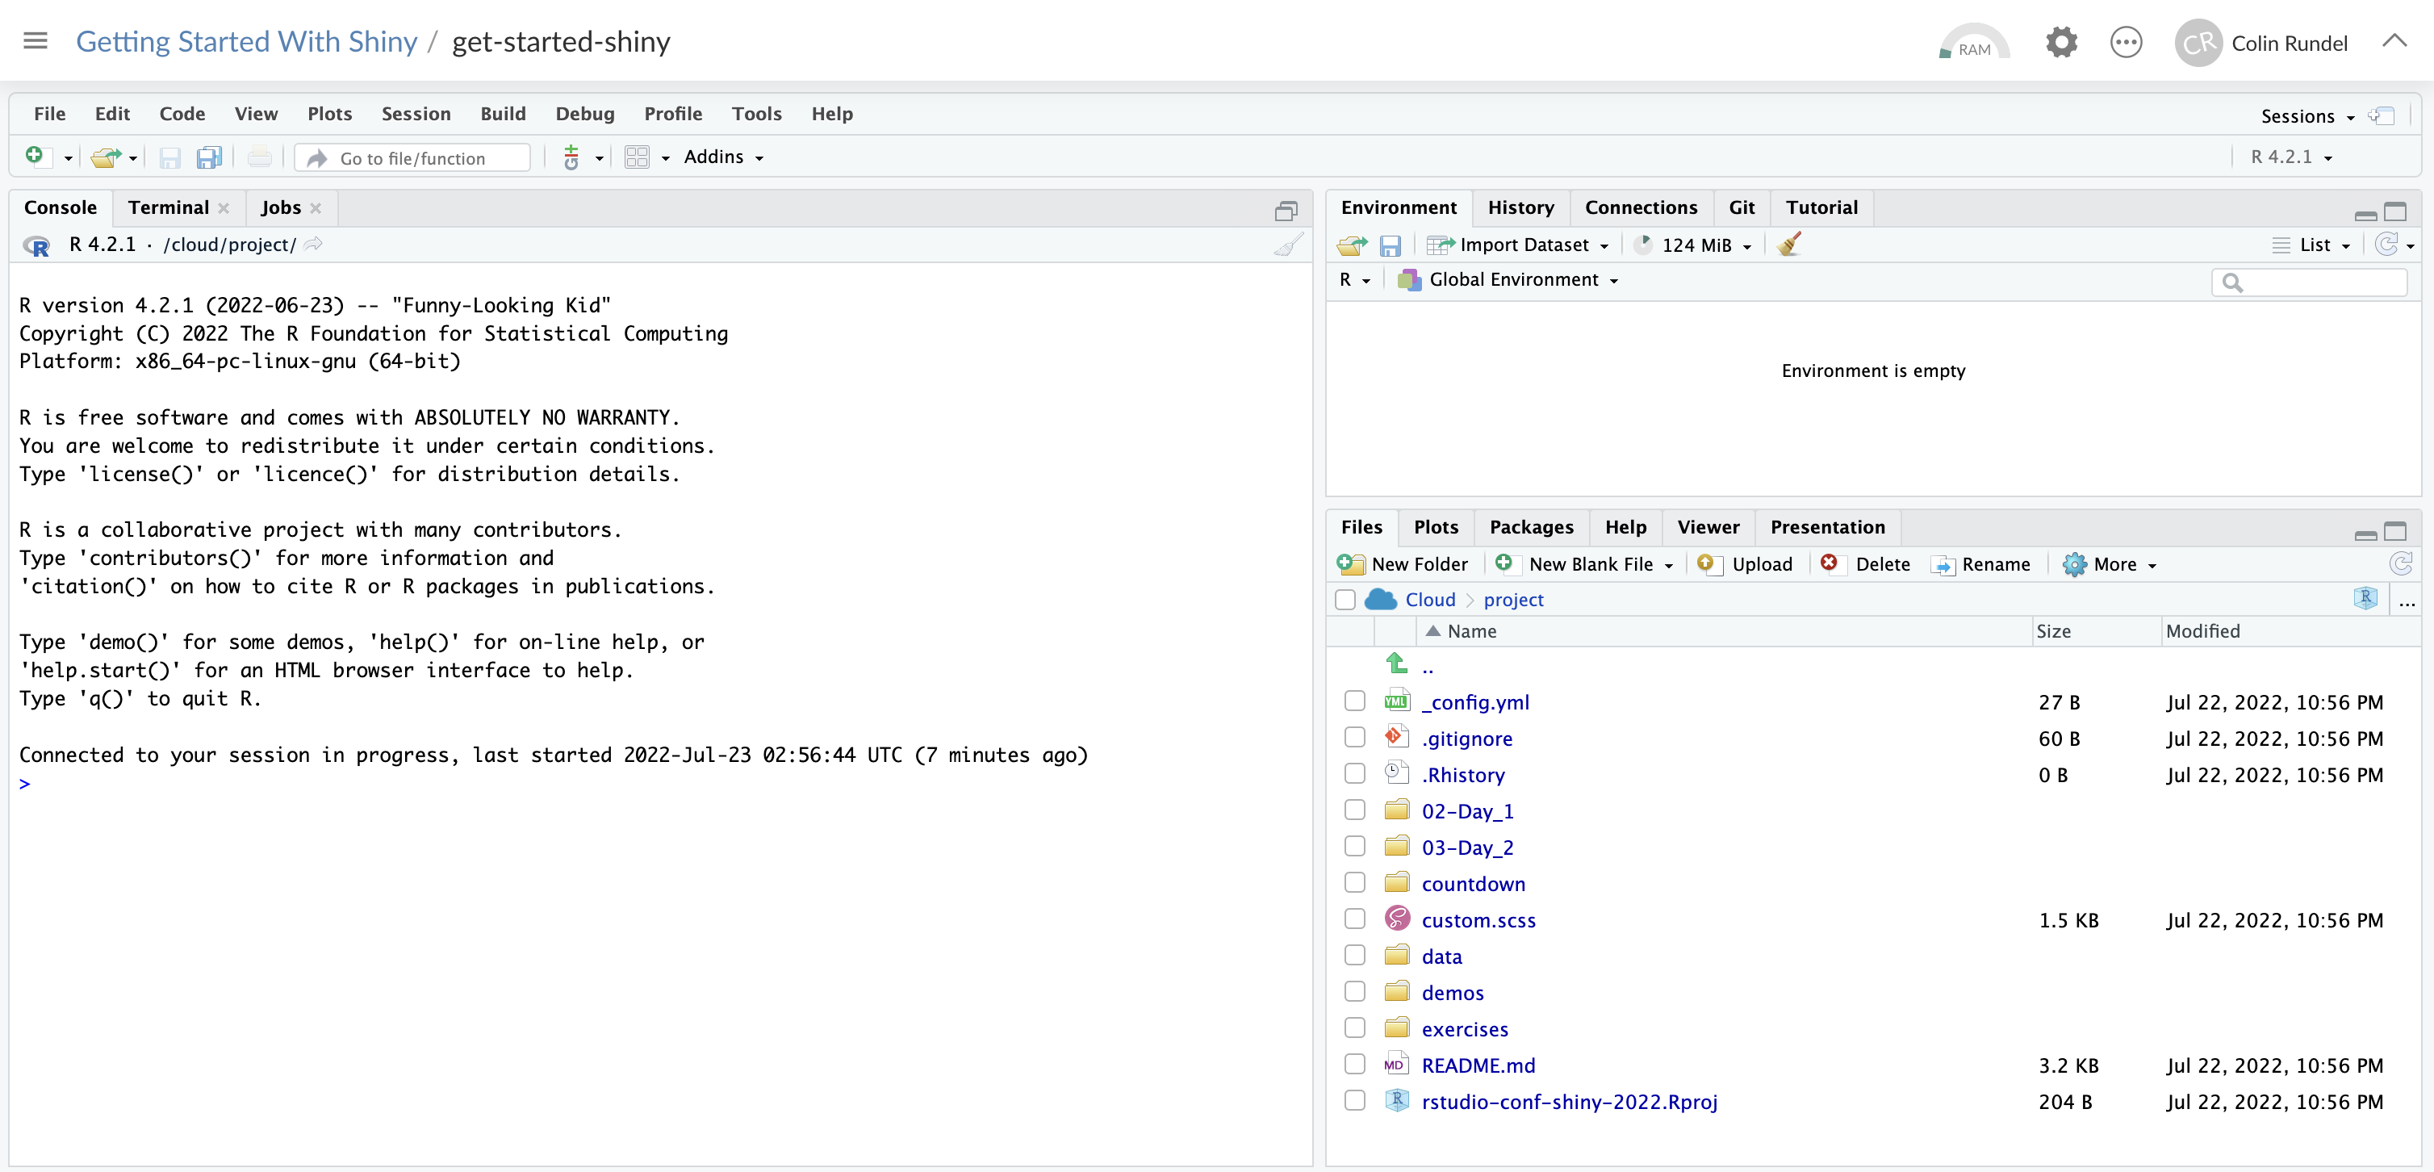This screenshot has height=1172, width=2434.
Task: Open the exercises folder
Action: [1465, 1028]
